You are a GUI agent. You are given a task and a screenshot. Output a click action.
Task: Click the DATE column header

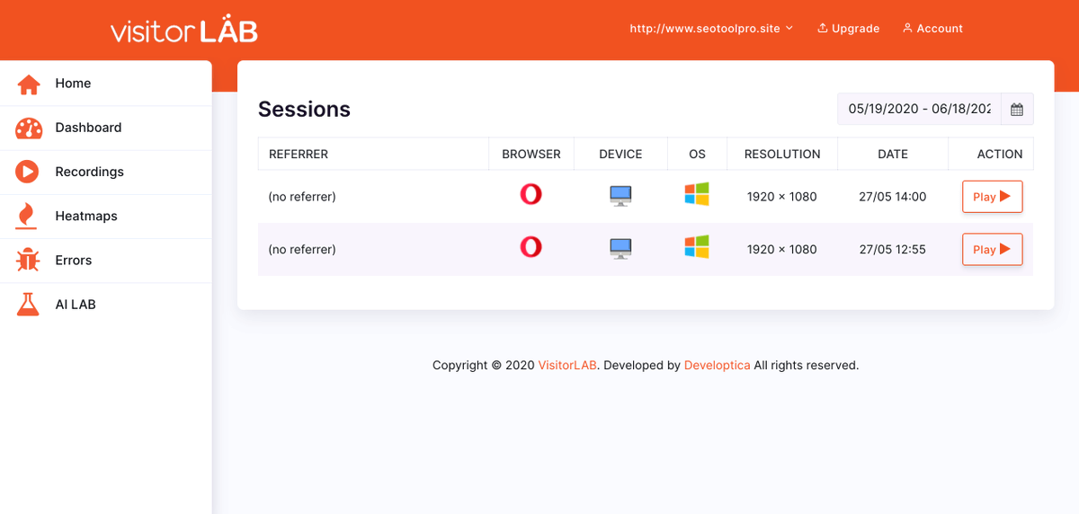coord(893,155)
